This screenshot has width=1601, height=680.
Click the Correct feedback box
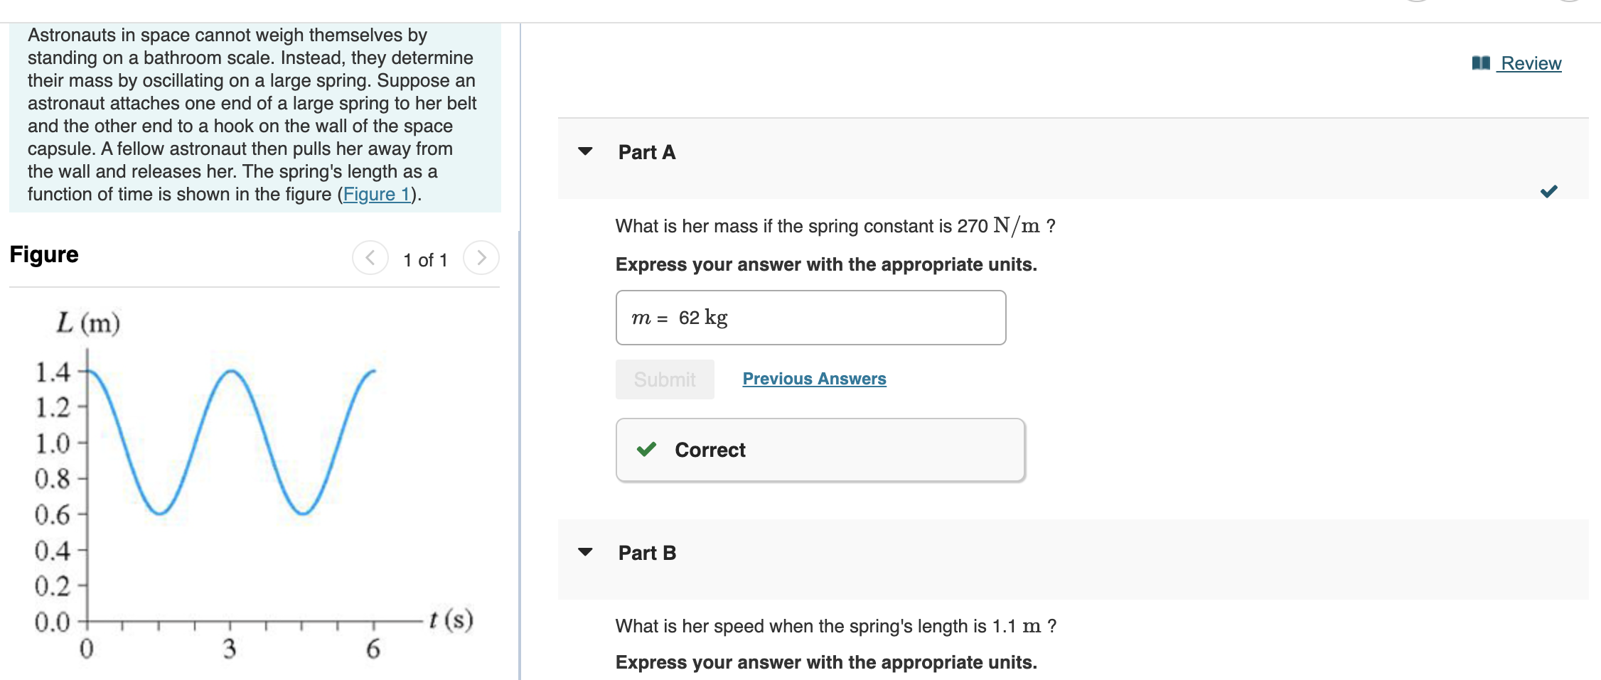coord(820,450)
